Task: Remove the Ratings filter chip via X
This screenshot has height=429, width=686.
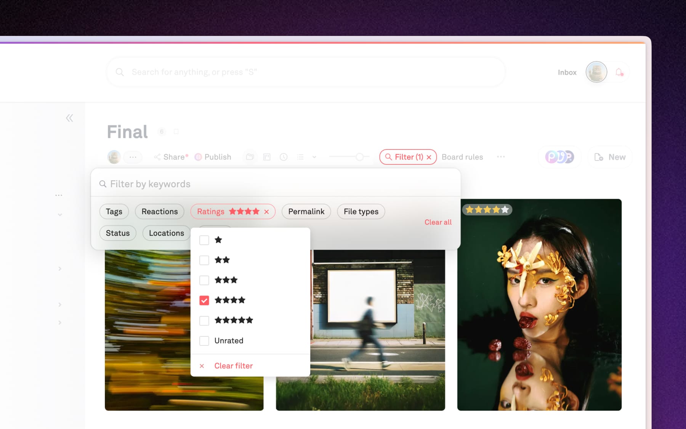Action: pyautogui.click(x=267, y=212)
